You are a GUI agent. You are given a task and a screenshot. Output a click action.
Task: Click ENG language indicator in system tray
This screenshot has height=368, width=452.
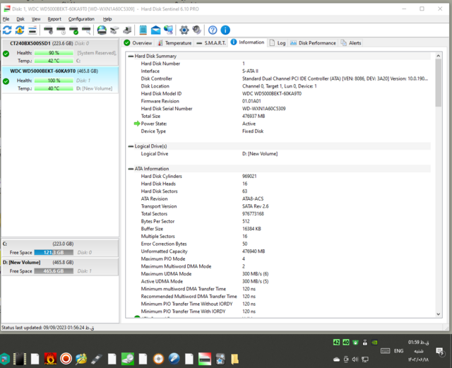click(x=398, y=350)
